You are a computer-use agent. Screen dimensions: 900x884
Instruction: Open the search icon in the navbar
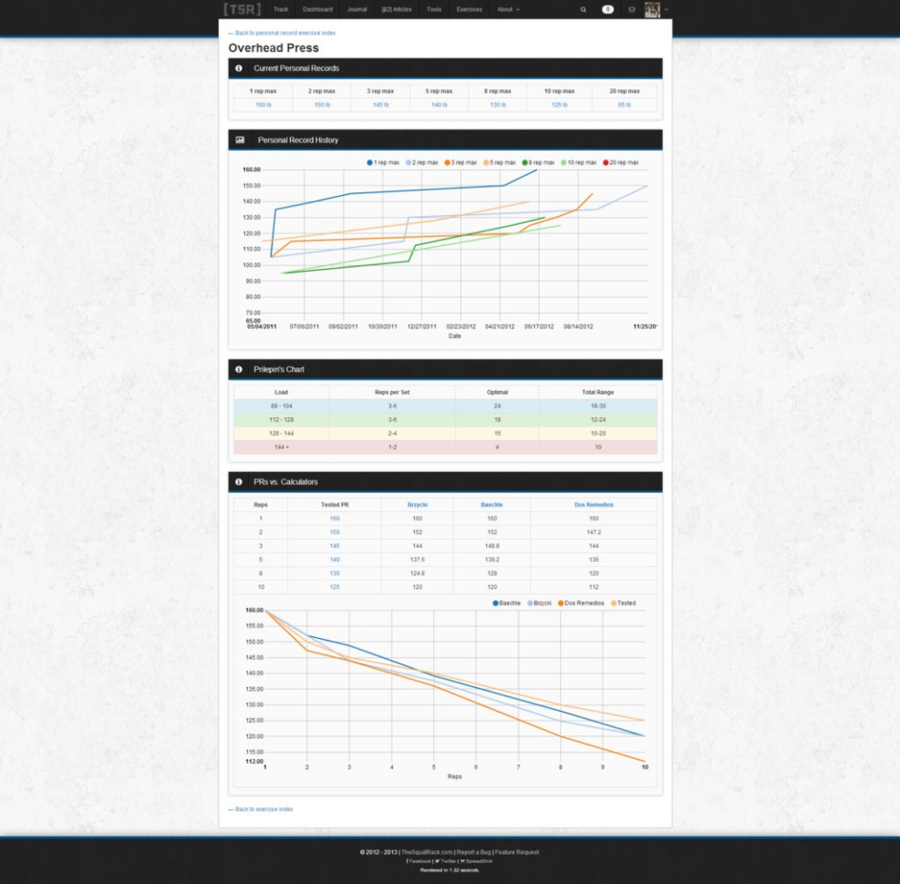tap(583, 9)
